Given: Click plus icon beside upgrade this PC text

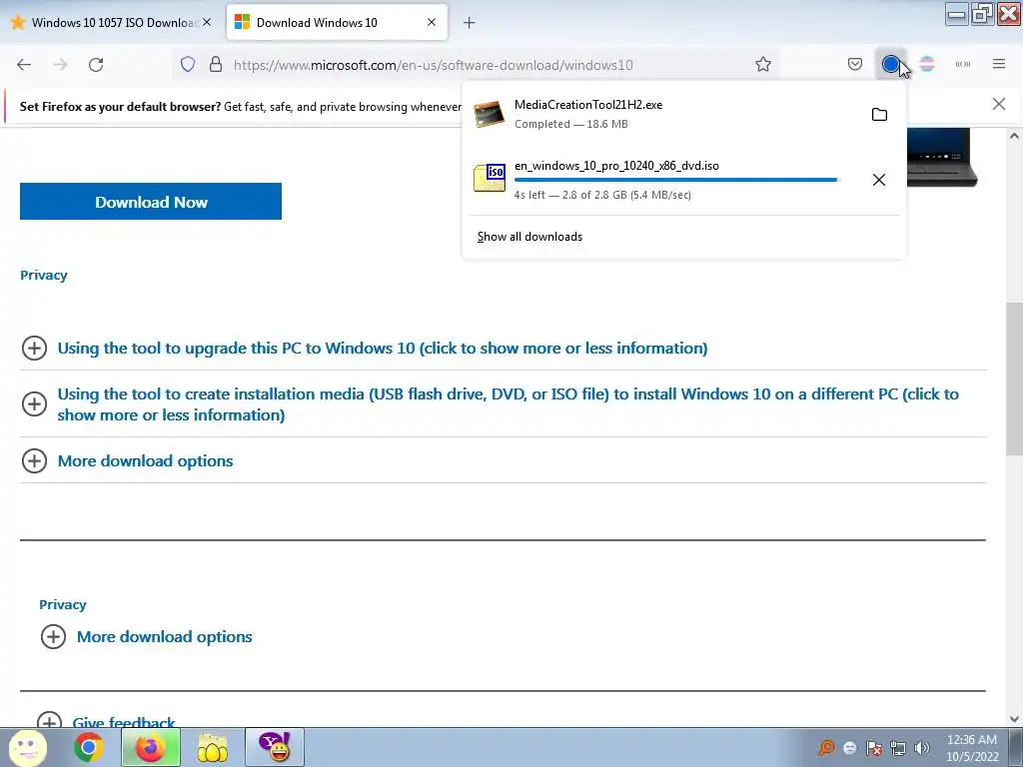Looking at the screenshot, I should click(35, 349).
